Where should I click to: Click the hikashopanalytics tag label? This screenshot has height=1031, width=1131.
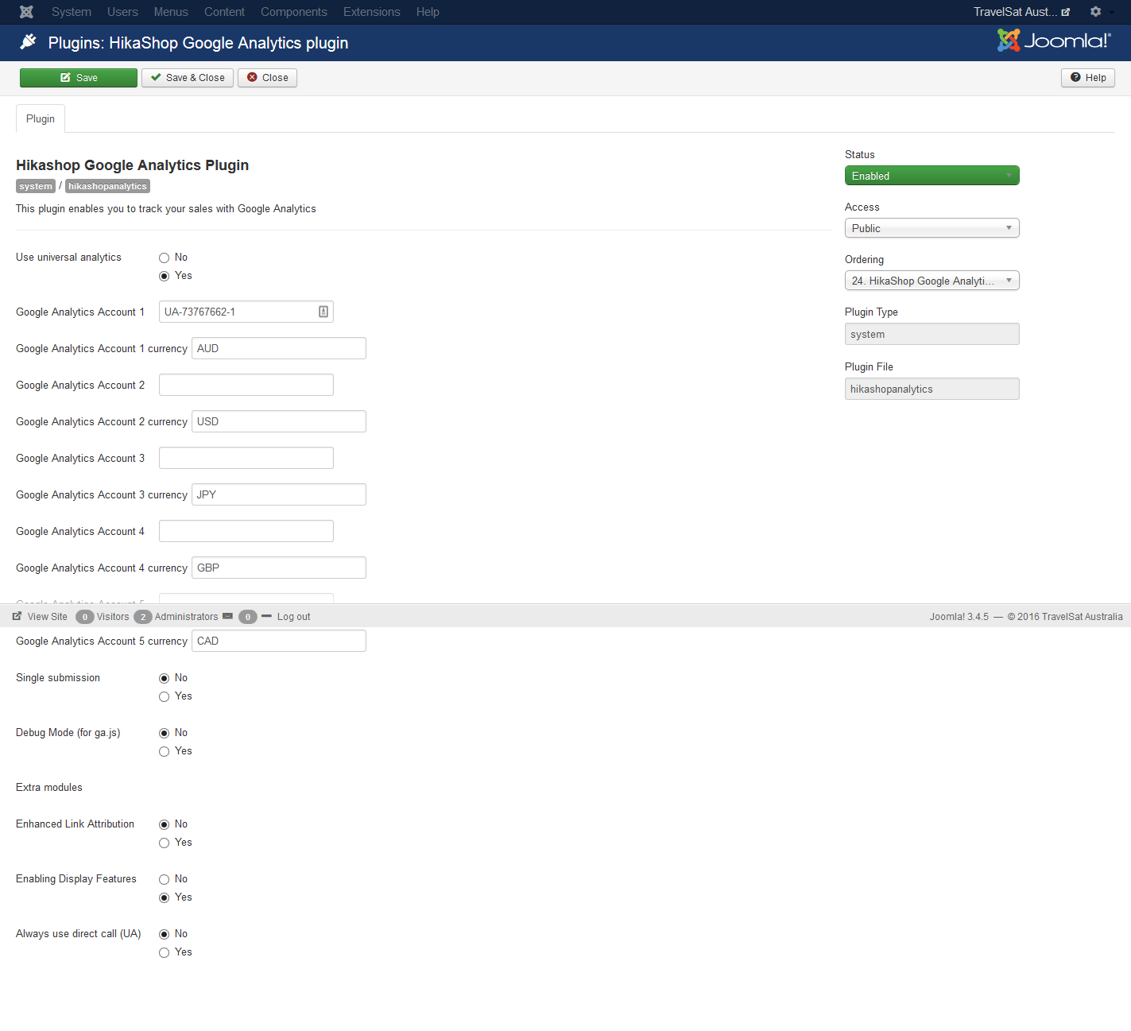pyautogui.click(x=107, y=186)
